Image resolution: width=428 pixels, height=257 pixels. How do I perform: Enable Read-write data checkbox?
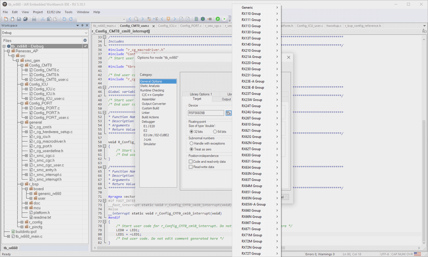191,167
